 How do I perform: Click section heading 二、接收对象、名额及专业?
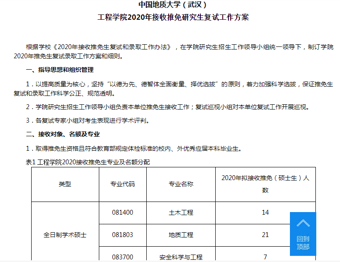[x=63, y=134]
